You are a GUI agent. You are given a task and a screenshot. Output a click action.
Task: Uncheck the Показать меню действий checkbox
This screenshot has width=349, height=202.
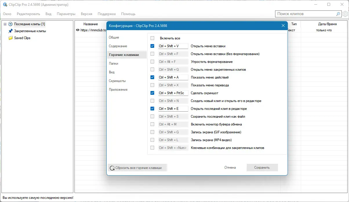[x=152, y=77]
